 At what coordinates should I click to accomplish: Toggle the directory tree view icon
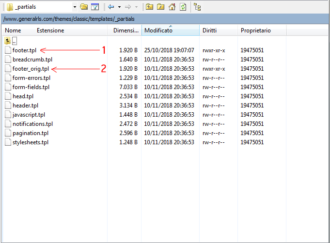coord(197,7)
